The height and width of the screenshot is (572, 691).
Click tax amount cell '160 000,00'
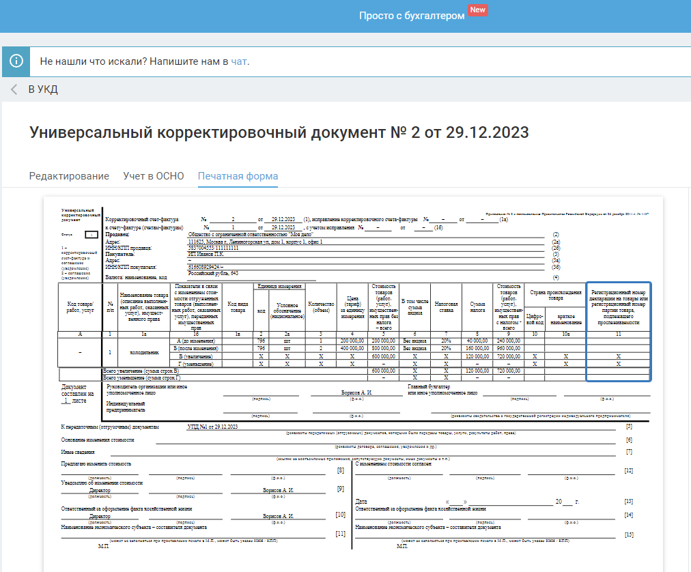click(477, 348)
